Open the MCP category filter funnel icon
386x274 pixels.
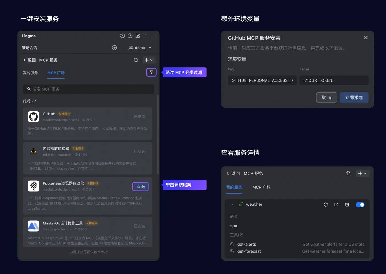[x=151, y=72]
